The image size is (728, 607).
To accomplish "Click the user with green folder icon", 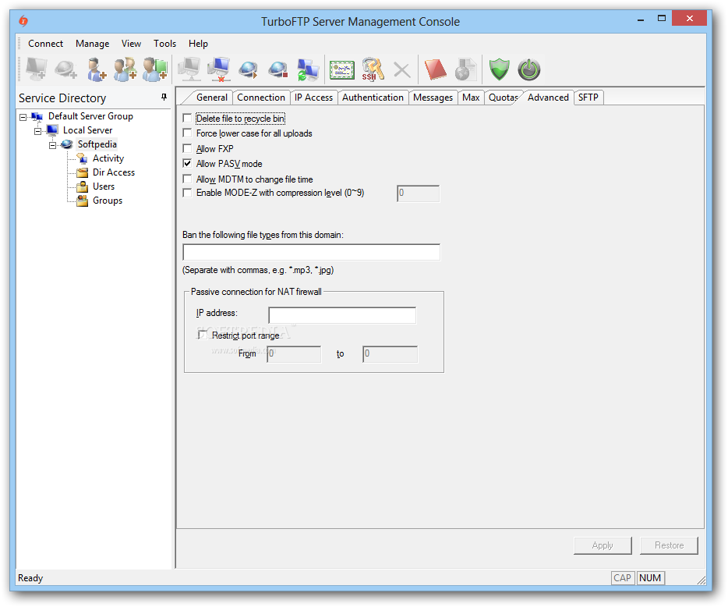I will point(155,69).
